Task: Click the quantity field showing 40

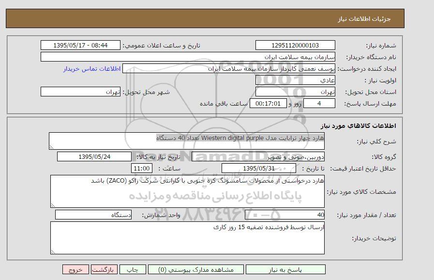Action: (284, 215)
